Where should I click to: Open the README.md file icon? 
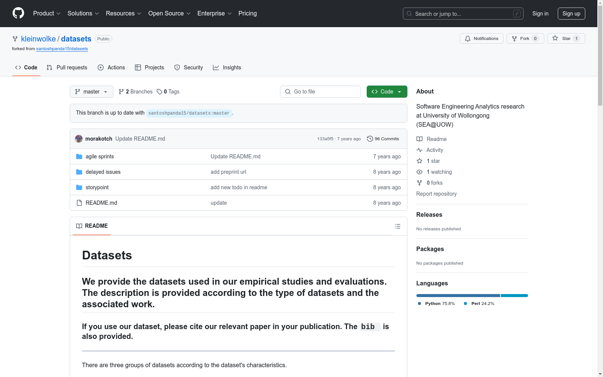pyautogui.click(x=79, y=203)
